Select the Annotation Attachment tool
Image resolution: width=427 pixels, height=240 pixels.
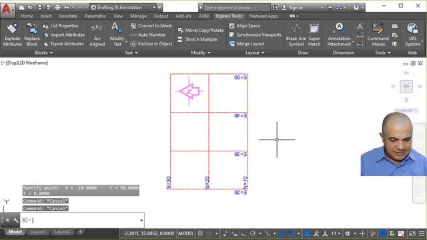coord(340,35)
